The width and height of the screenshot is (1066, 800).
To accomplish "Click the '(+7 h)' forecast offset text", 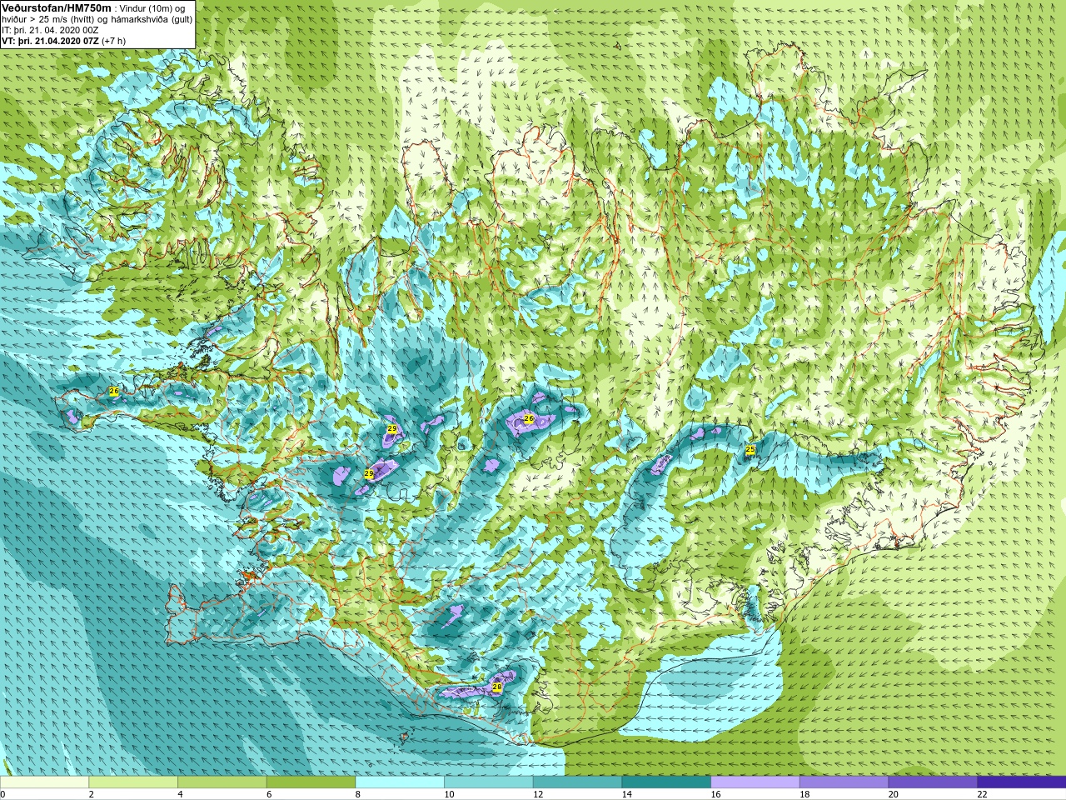I will click(114, 41).
